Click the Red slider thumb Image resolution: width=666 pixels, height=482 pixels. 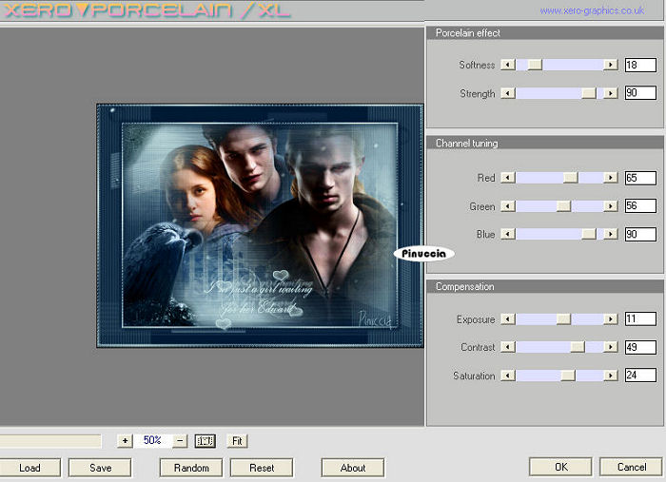pyautogui.click(x=571, y=178)
